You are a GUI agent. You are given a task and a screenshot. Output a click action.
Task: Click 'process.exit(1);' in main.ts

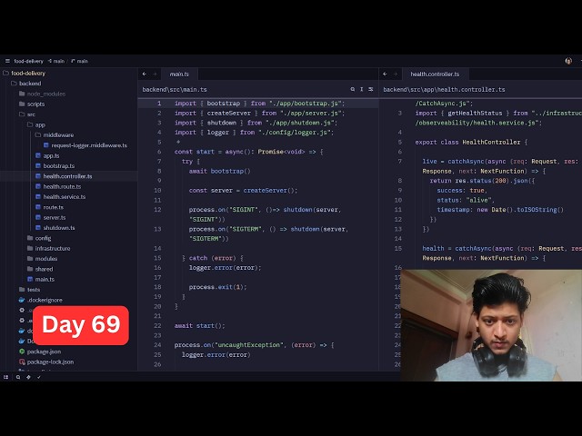coord(218,287)
